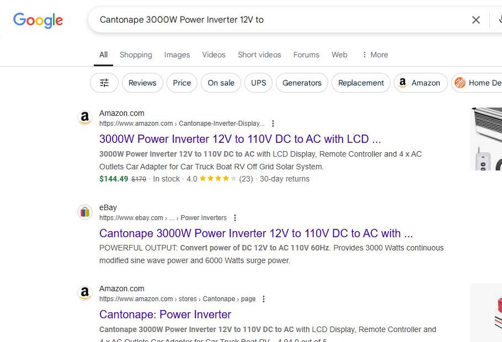
Task: Switch to the Shopping tab
Action: 136,55
